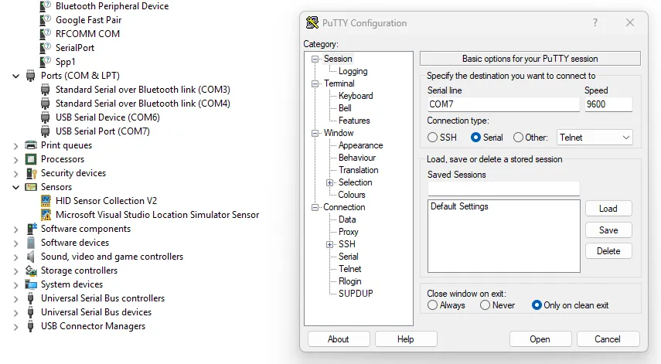
Task: Click the question mark help button
Action: pyautogui.click(x=595, y=22)
